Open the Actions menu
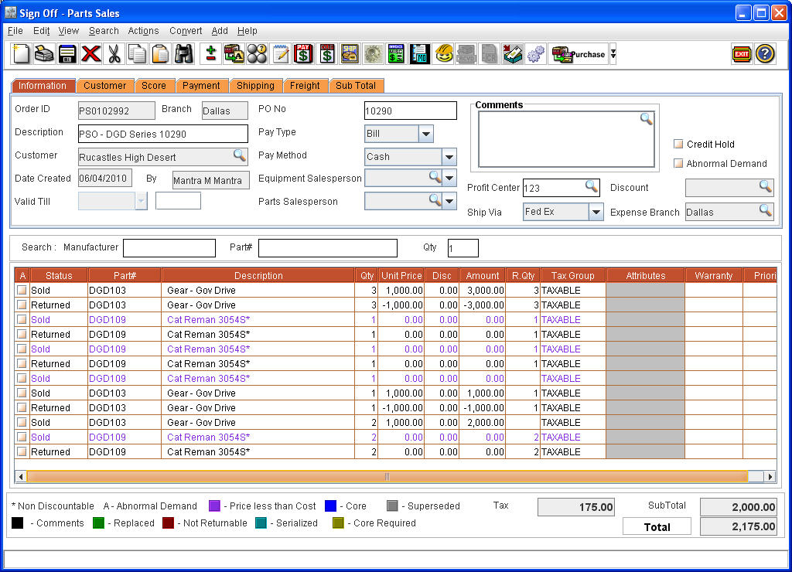792x572 pixels. (143, 31)
